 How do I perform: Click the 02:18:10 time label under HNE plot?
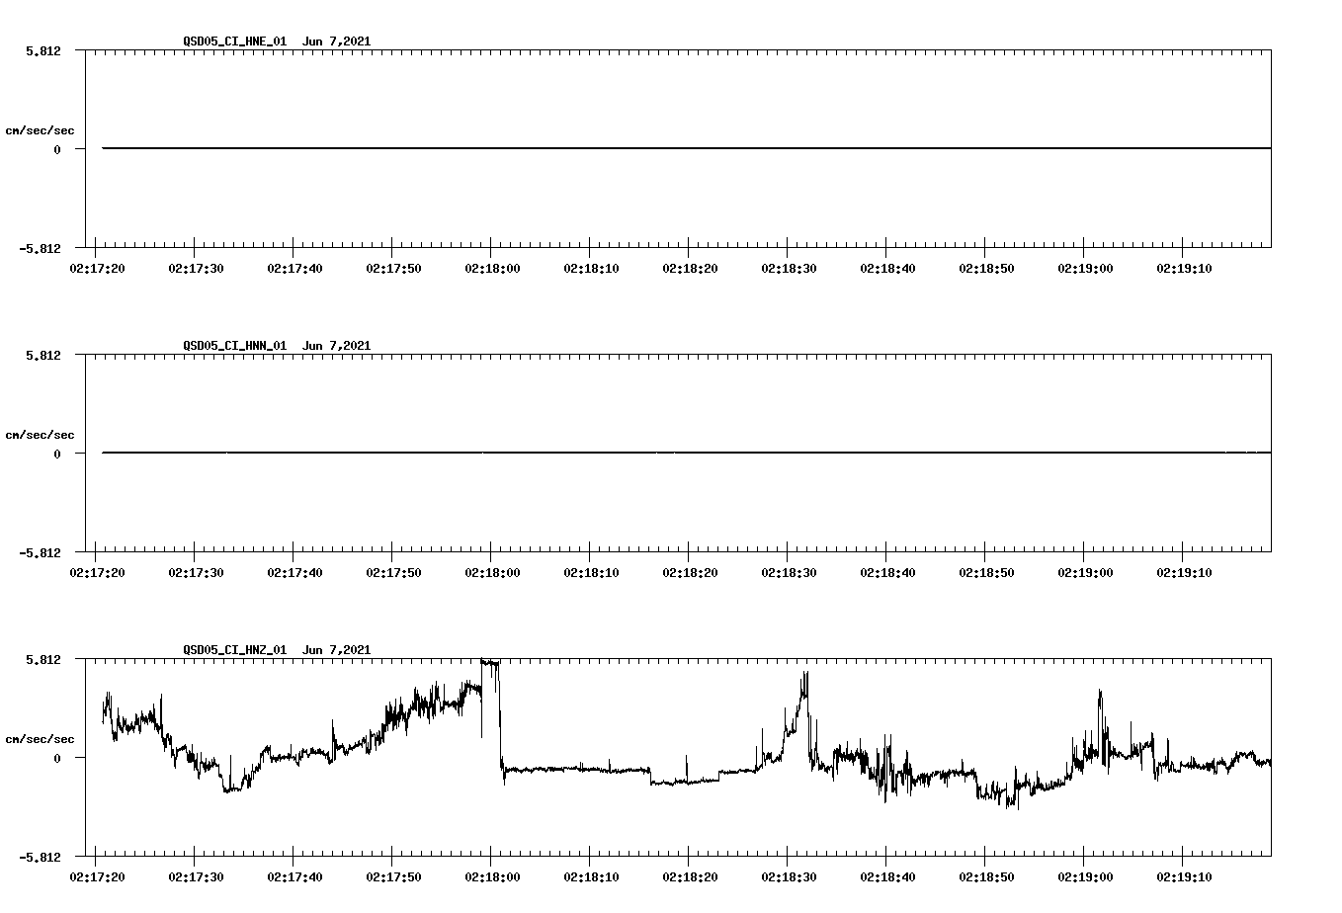pos(591,269)
